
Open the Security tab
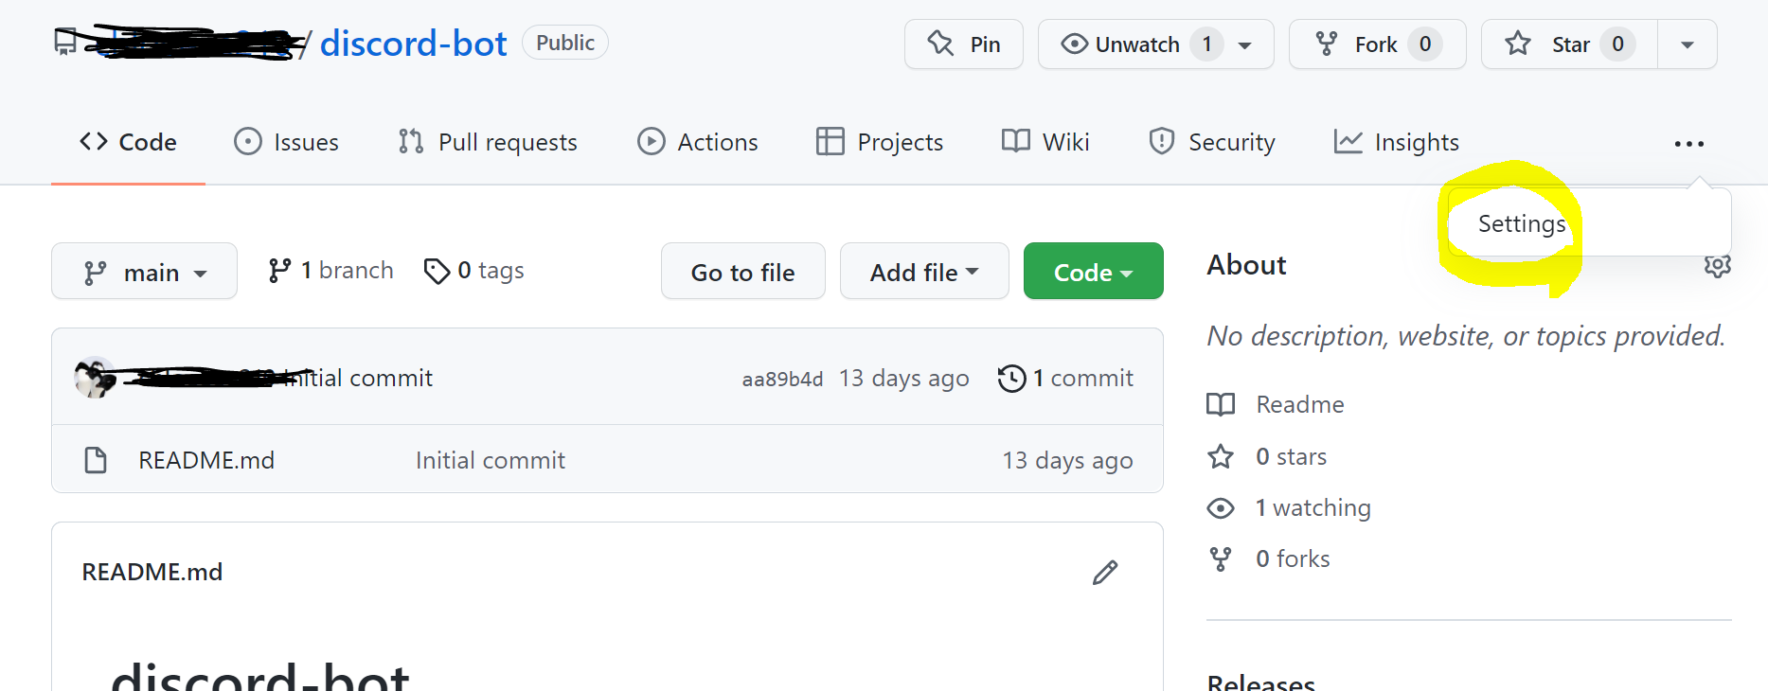tap(1212, 142)
